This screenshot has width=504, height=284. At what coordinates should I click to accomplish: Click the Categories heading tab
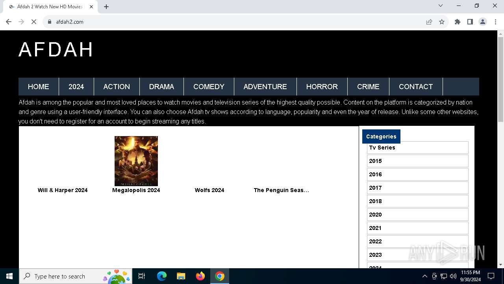tap(381, 136)
